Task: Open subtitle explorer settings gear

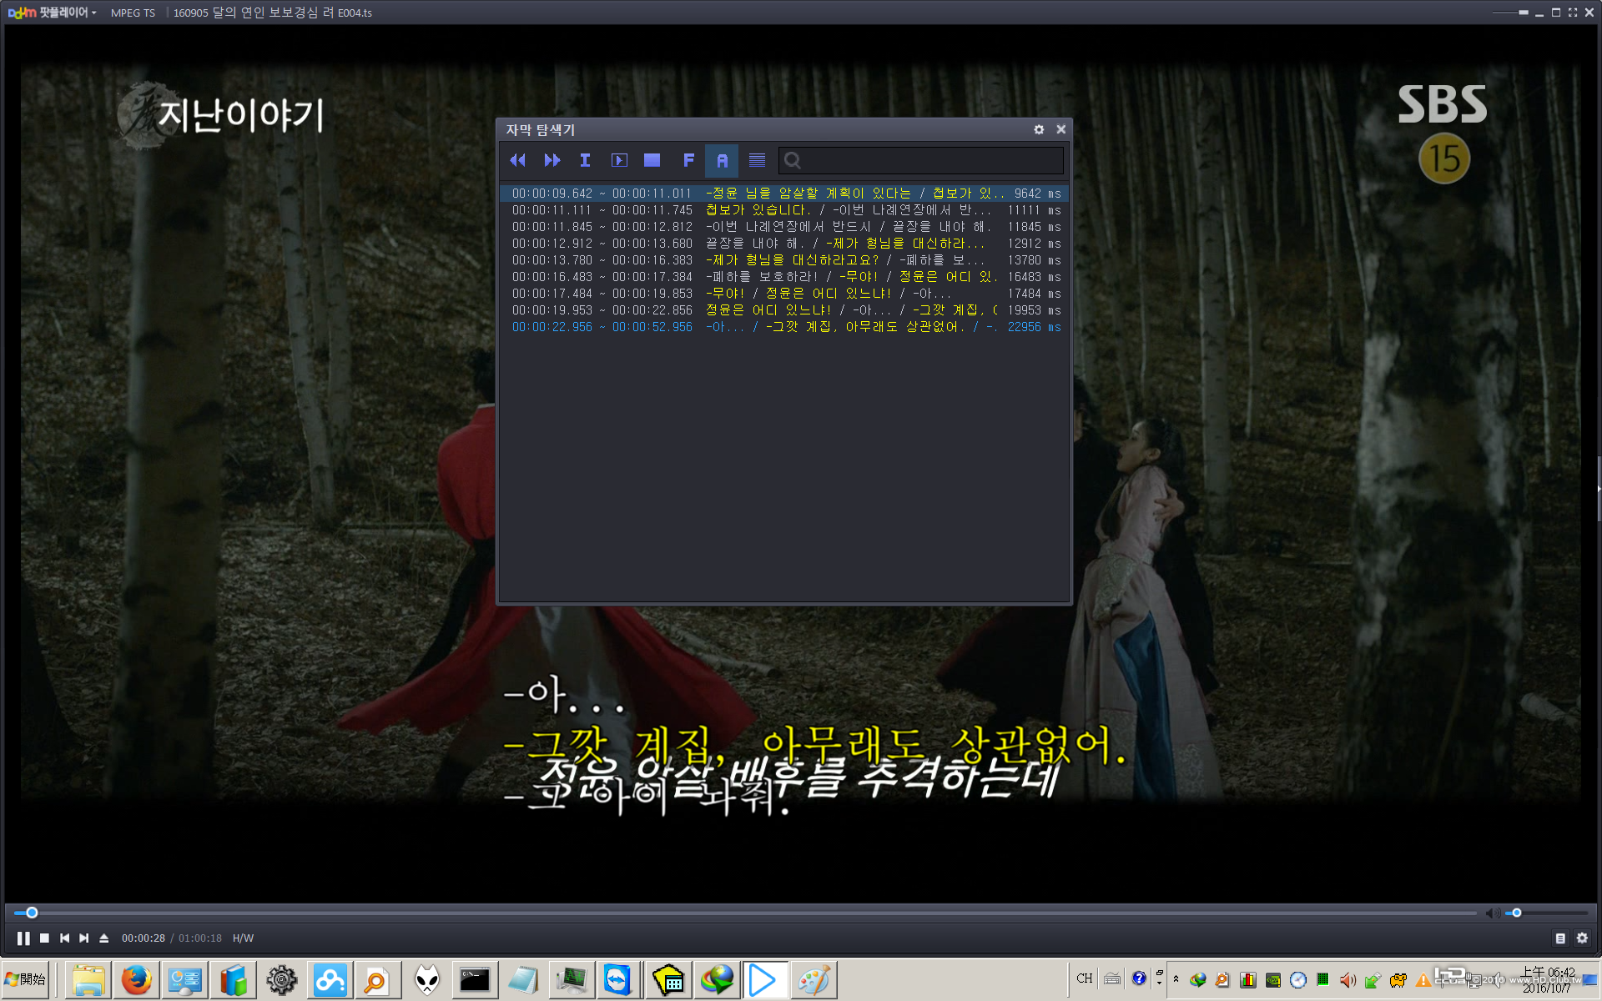Action: point(1039,129)
